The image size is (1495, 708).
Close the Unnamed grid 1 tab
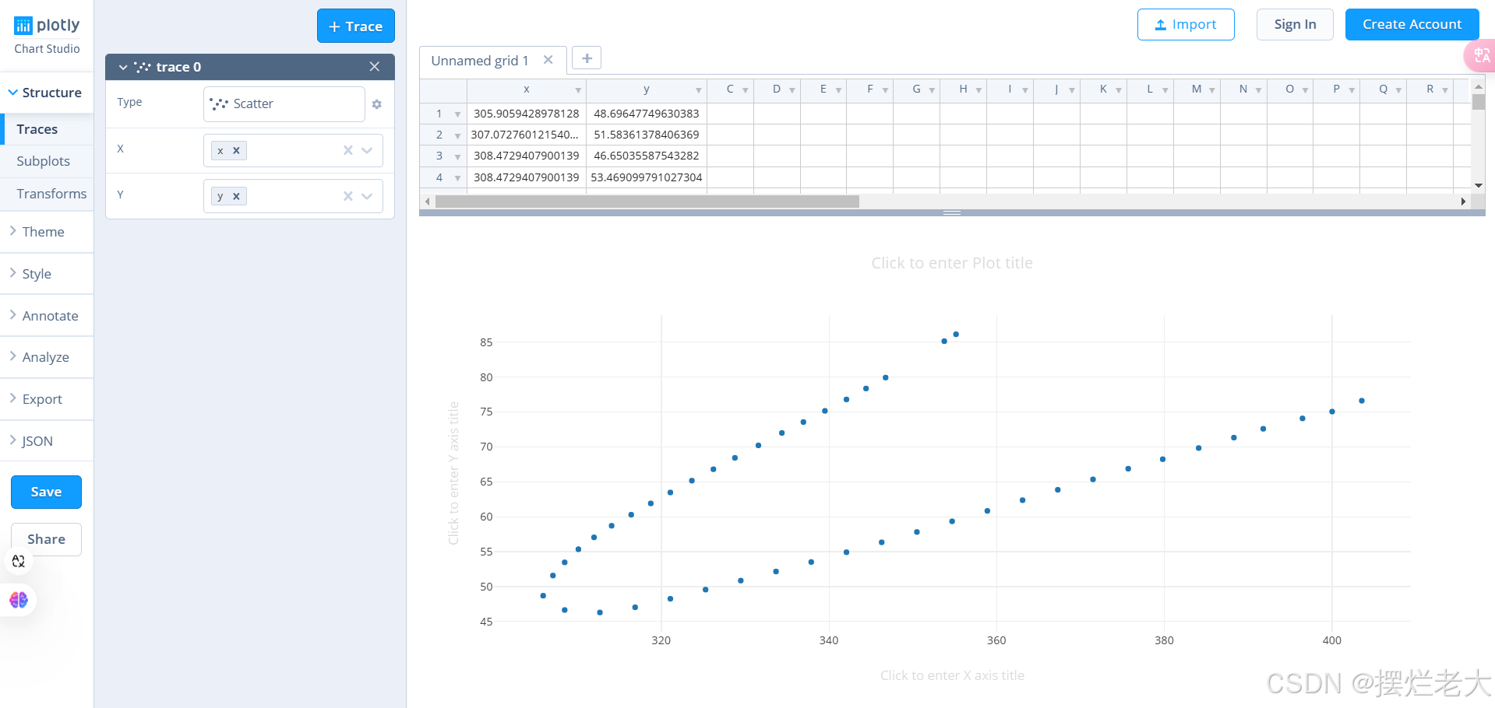click(x=548, y=60)
